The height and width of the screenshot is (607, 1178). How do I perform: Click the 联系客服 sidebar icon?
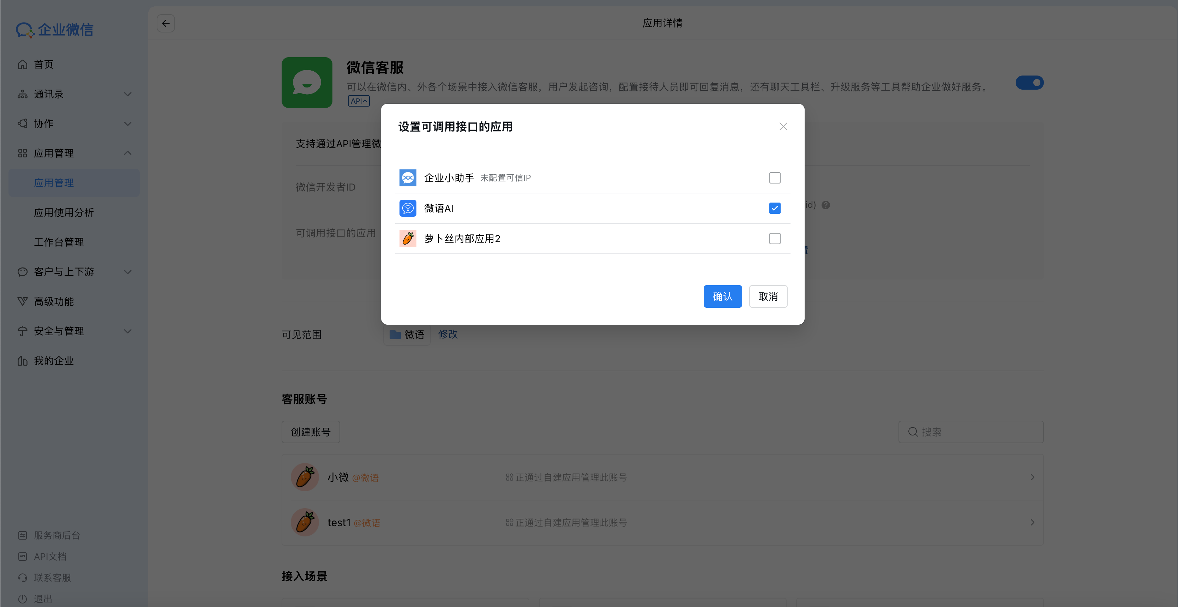pyautogui.click(x=22, y=577)
